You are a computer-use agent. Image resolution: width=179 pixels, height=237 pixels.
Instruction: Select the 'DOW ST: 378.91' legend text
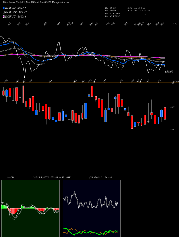(16, 8)
